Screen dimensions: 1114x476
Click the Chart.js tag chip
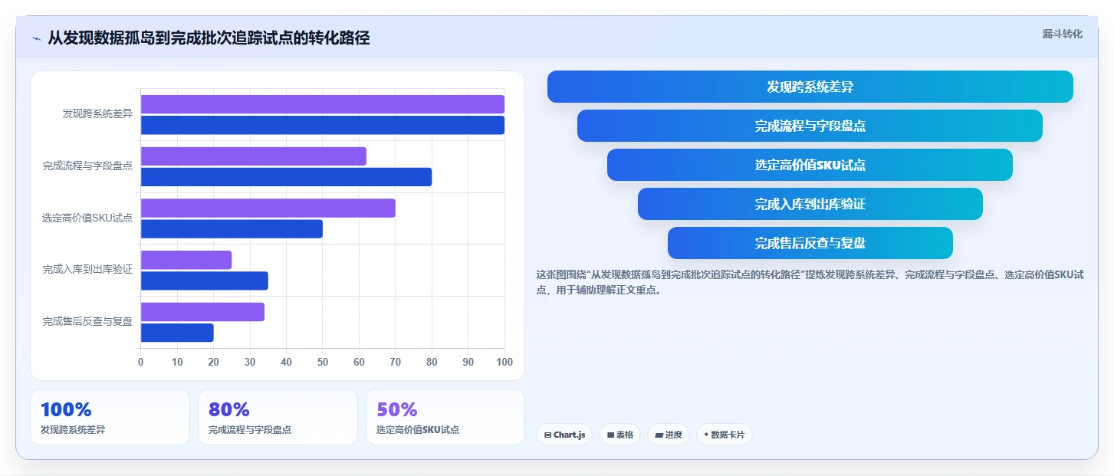pyautogui.click(x=564, y=435)
